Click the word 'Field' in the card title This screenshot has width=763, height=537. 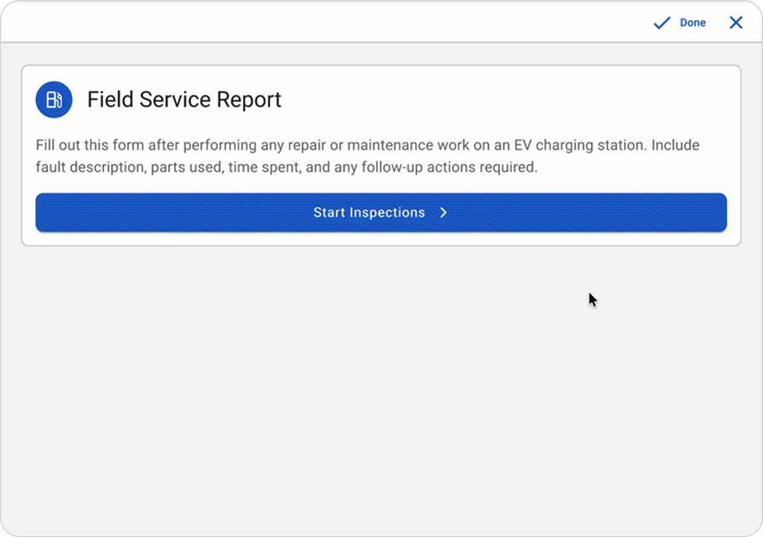(111, 100)
